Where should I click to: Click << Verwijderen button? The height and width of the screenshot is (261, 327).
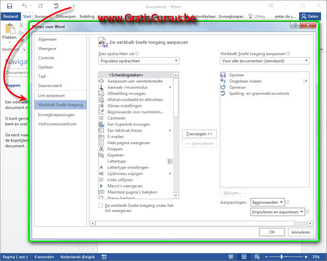(199, 143)
